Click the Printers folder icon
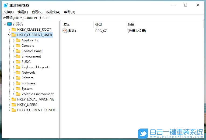206x140 pixels. coord(18,78)
